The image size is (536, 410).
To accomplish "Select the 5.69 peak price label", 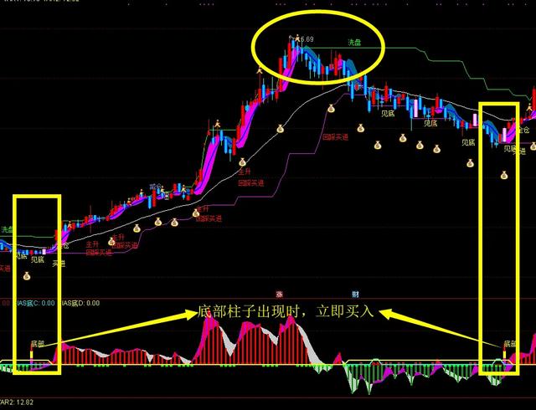I will (307, 39).
